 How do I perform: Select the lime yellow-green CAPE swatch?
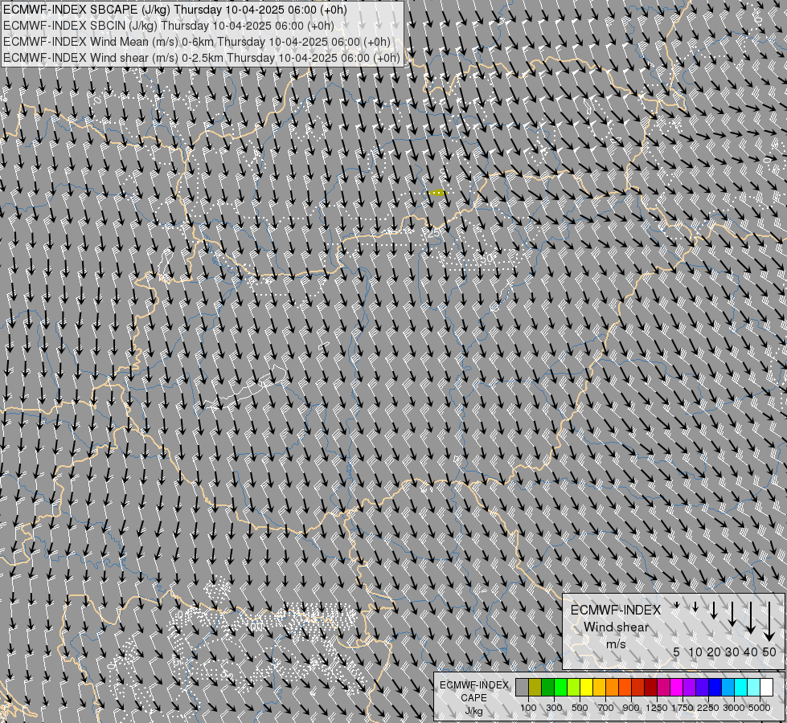573,688
